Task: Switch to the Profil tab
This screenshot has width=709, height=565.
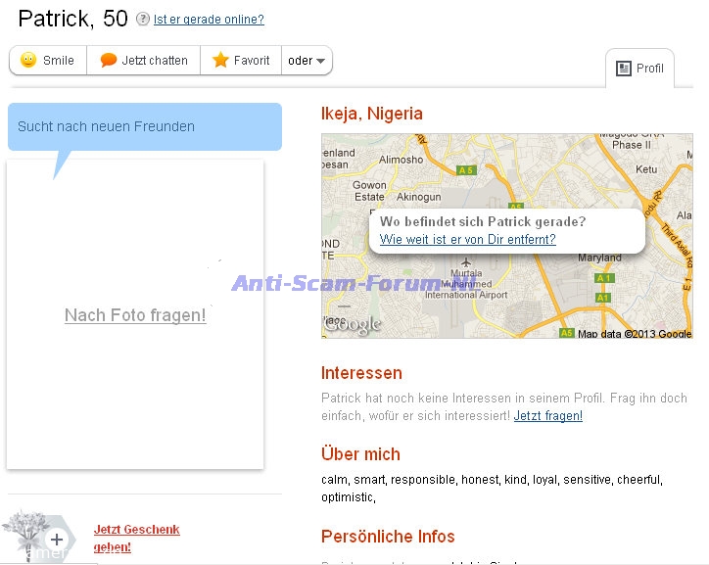Action: tap(640, 69)
